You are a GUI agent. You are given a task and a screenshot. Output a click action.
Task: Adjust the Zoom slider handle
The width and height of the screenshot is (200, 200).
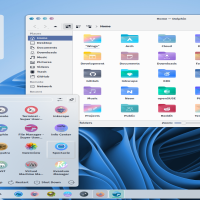[183, 123]
